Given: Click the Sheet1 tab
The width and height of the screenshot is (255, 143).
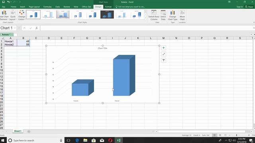Looking at the screenshot, I should [18, 131].
